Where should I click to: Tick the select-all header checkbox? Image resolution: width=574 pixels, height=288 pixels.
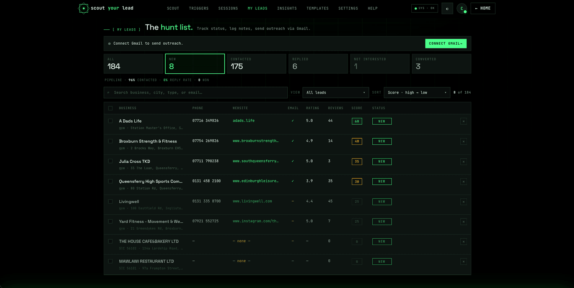[110, 108]
